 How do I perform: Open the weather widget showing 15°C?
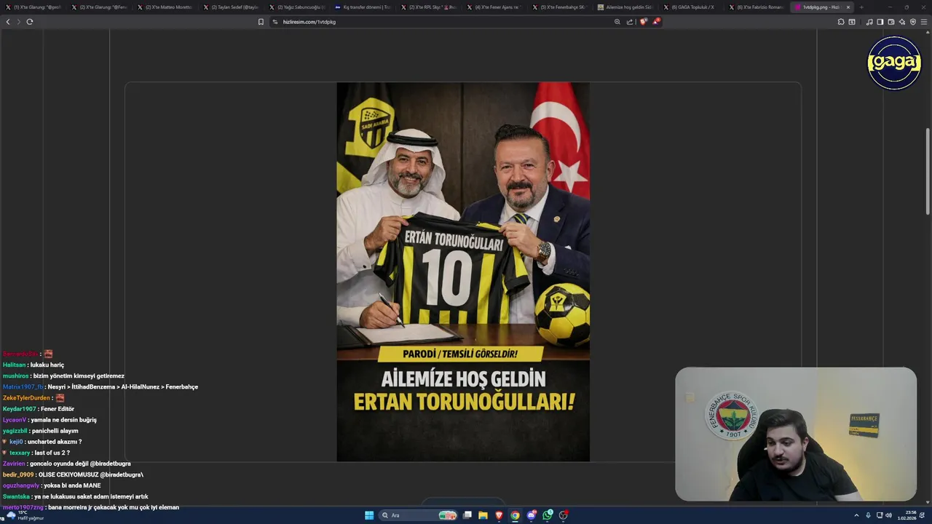coord(23,515)
